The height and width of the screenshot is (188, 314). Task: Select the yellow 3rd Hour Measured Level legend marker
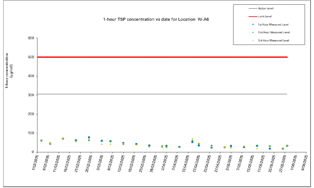click(253, 40)
